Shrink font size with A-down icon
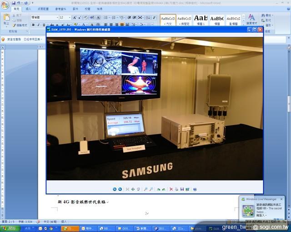This screenshot has height=232, width=291. point(80,18)
